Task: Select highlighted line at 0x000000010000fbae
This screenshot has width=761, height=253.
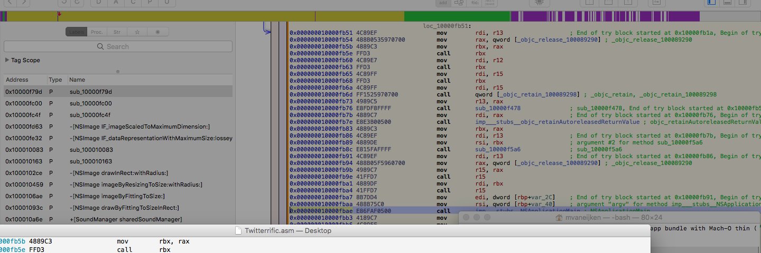Action: pos(525,211)
